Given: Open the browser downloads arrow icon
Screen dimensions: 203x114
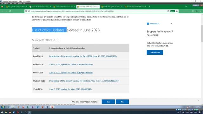Looking at the screenshot, I should click(x=197, y=11).
